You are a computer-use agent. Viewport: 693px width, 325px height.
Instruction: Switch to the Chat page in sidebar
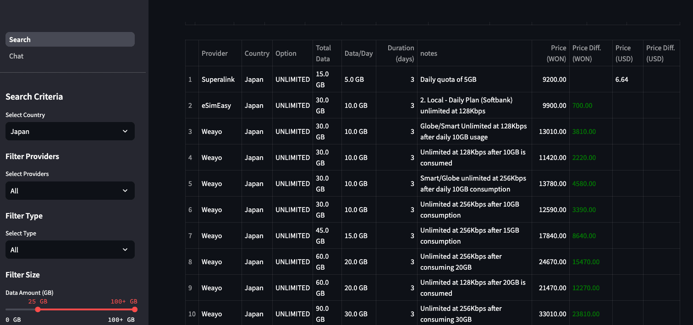click(16, 56)
